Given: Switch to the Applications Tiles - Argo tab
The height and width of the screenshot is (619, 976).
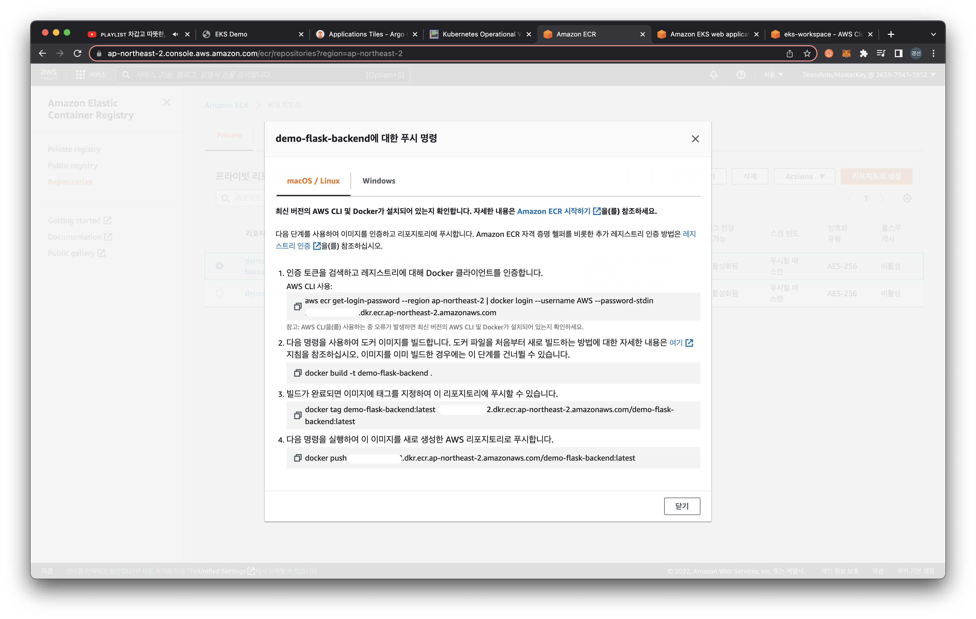Looking at the screenshot, I should pyautogui.click(x=366, y=34).
